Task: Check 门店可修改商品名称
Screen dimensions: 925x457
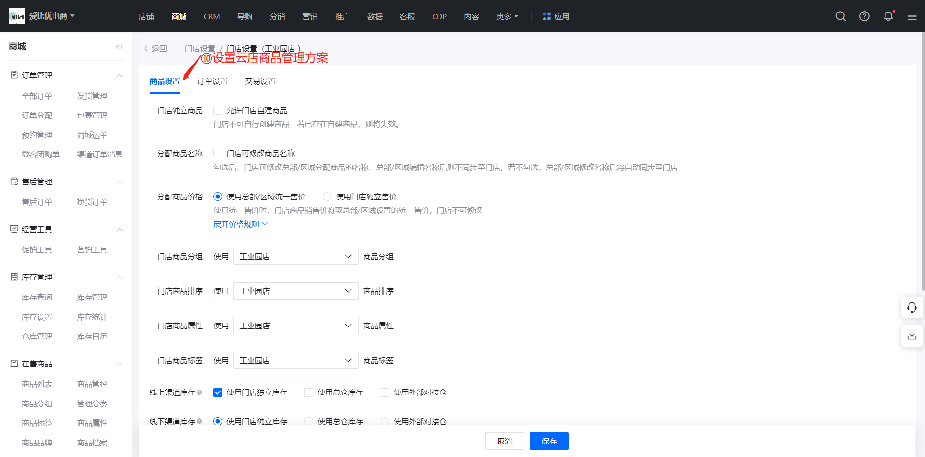Action: (218, 153)
